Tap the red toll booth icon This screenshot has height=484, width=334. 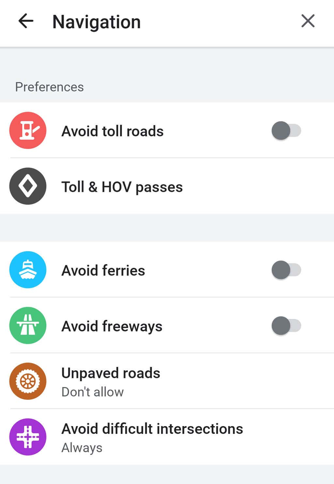coord(28,131)
